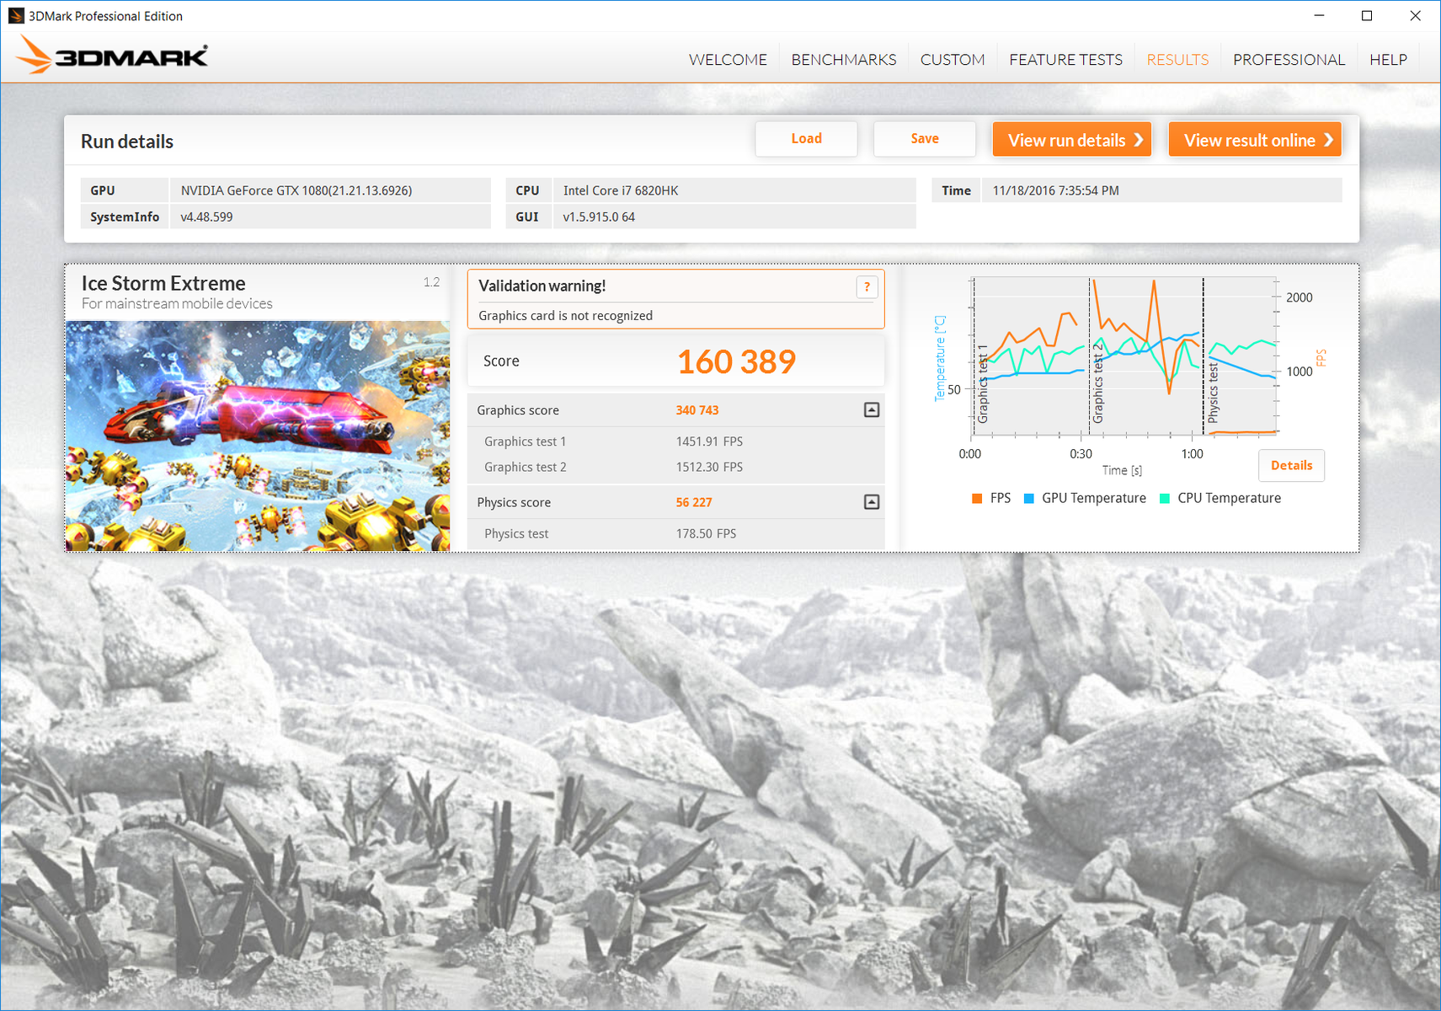Collapse the Graphics score section
This screenshot has height=1011, width=1441.
point(872,410)
